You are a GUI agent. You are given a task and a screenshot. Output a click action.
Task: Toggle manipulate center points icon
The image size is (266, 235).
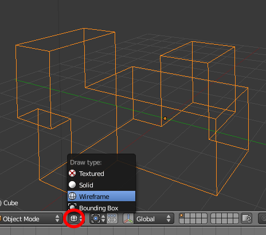tap(112, 218)
